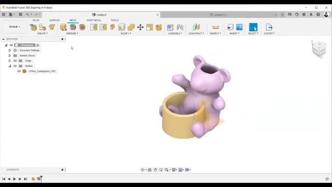Collapse the Bodies folder node

[10, 66]
